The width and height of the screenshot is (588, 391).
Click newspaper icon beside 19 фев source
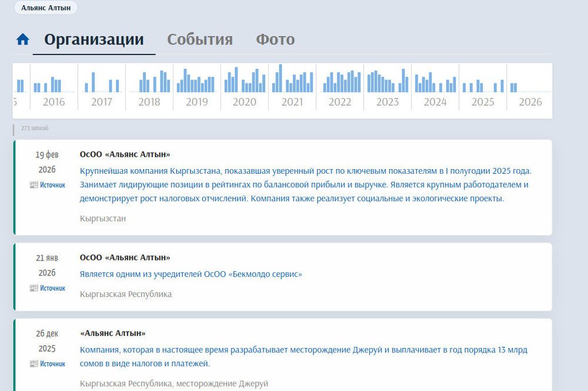tap(34, 184)
